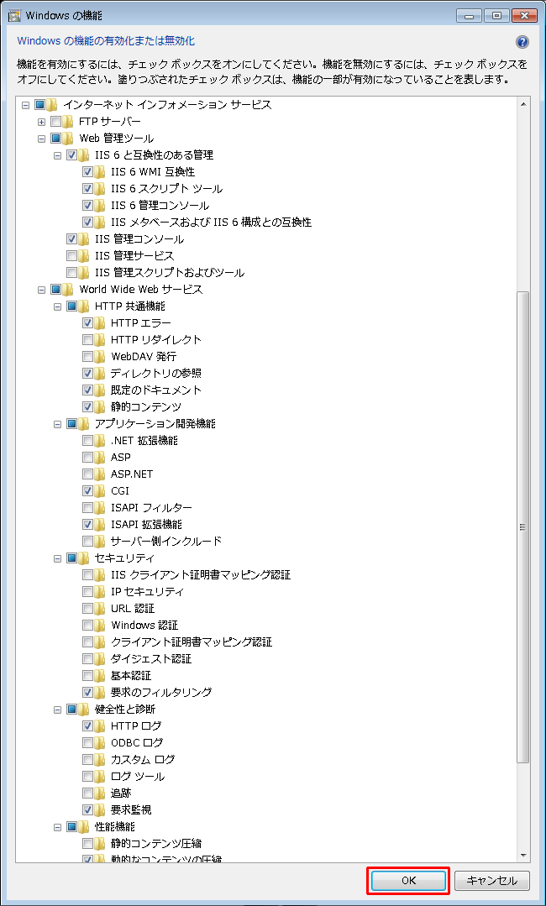Click the folder icon beside IIS 6 管理コンソール
Image resolution: width=546 pixels, height=906 pixels.
click(100, 205)
